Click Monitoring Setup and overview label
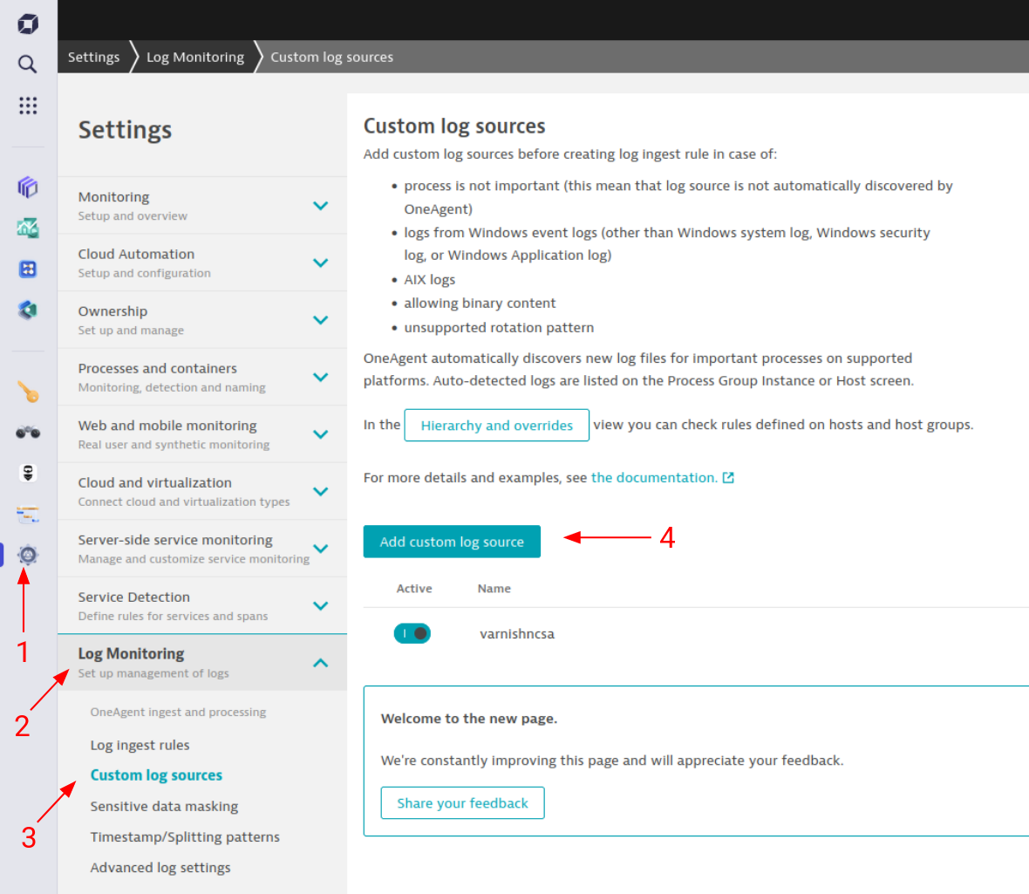The height and width of the screenshot is (894, 1029). point(133,206)
